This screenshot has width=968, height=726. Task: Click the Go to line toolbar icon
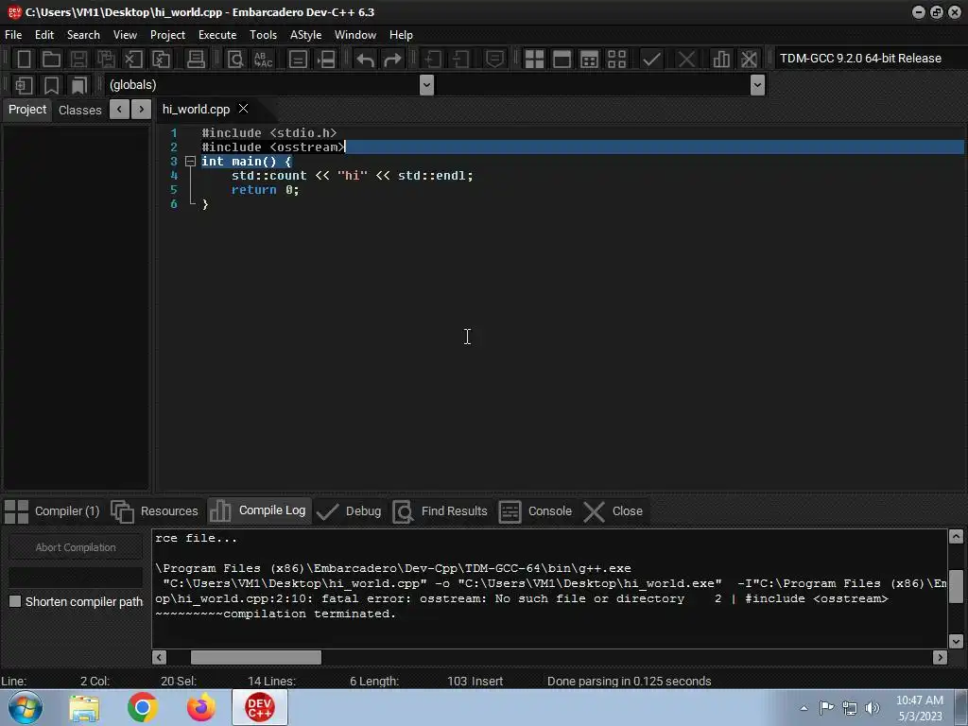[x=326, y=60]
